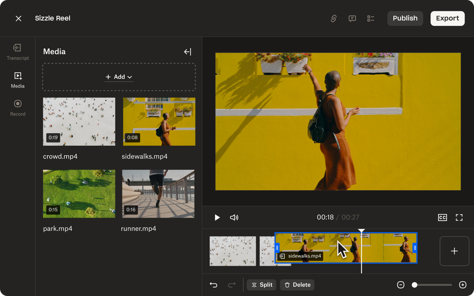Click the Publish button
The image size is (474, 296).
[405, 18]
